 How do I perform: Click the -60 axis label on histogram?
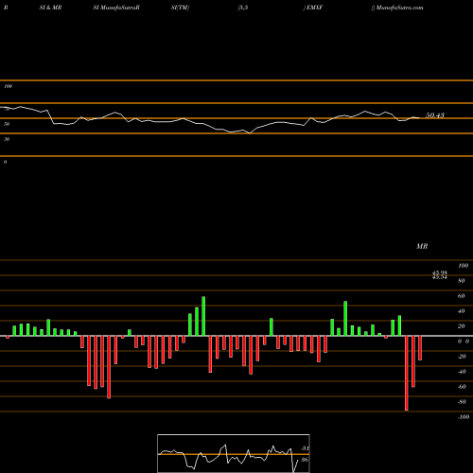coord(462,387)
